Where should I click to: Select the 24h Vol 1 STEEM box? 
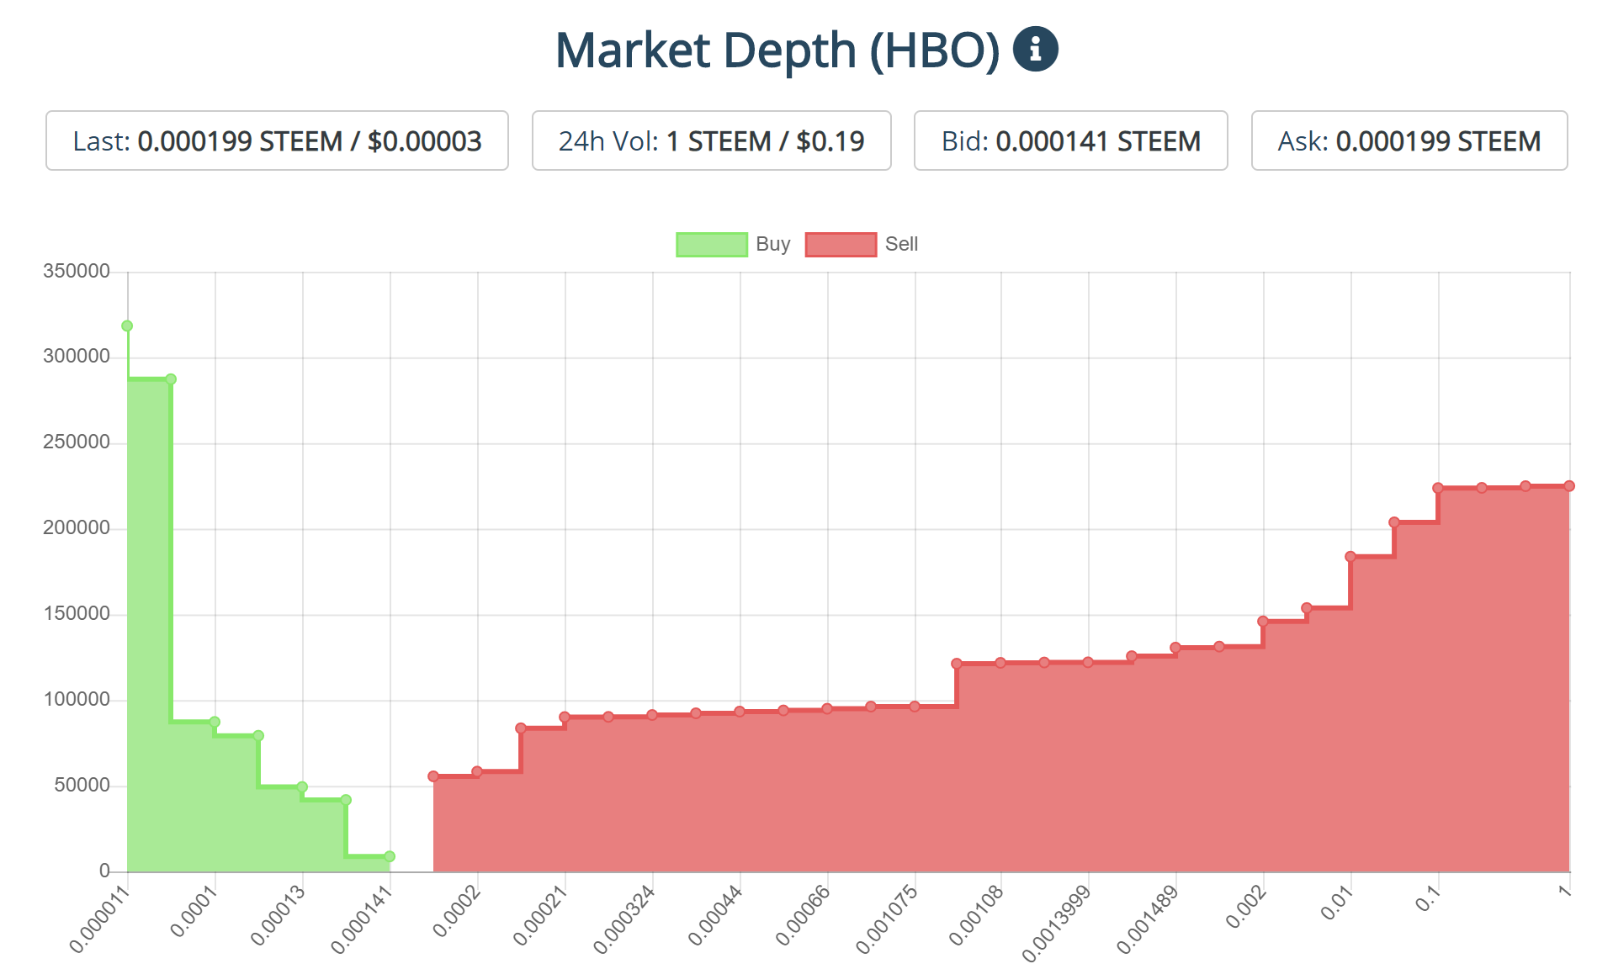[711, 140]
